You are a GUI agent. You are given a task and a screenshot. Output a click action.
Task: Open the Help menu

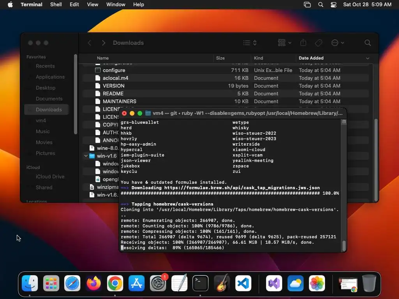click(x=138, y=4)
